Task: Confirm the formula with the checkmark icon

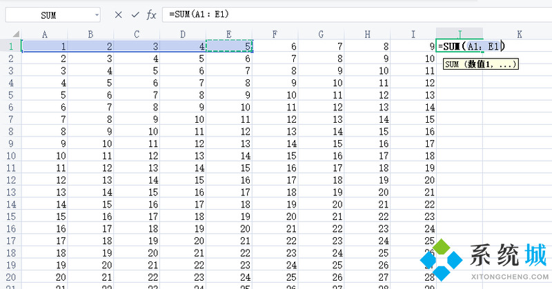Action: tap(135, 14)
